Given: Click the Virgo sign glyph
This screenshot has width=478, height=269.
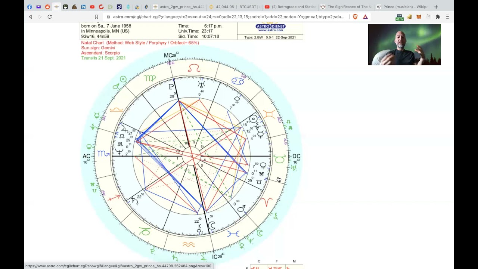Looking at the screenshot, I should (150, 78).
